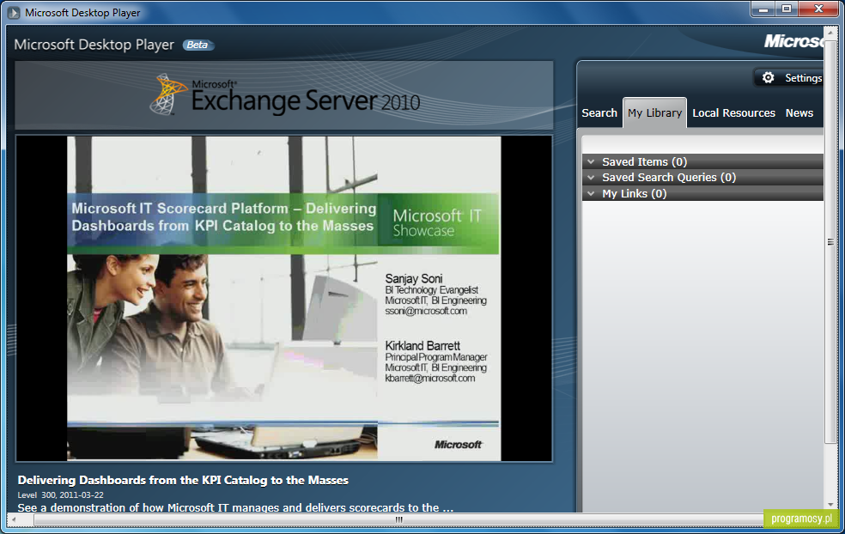Image resolution: width=845 pixels, height=534 pixels.
Task: Click the Microsoft Desktop Player heading text
Action: pyautogui.click(x=94, y=45)
